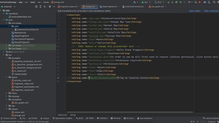Expand the java (generated) folder
The width and height of the screenshot is (219, 123).
pos(4,52)
